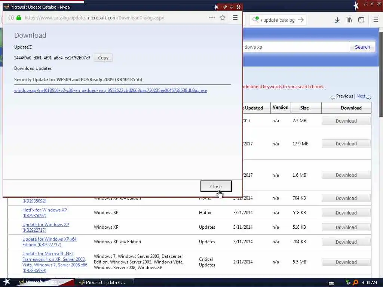Screen dimensions: 383x287
Task: Click the Previous page arrow icon
Action: pyautogui.click(x=333, y=98)
